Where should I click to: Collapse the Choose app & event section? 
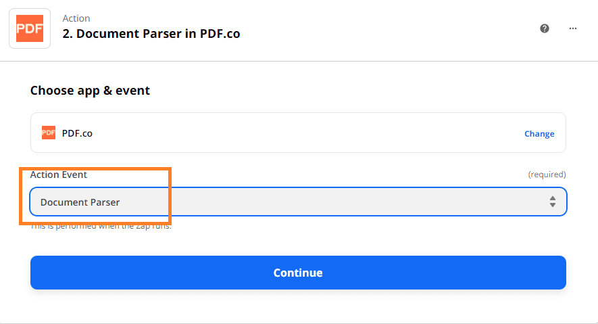click(x=90, y=91)
